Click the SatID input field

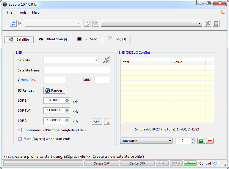pos(102,80)
